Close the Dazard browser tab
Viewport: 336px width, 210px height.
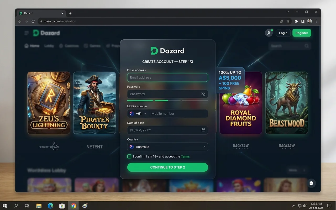(x=62, y=13)
